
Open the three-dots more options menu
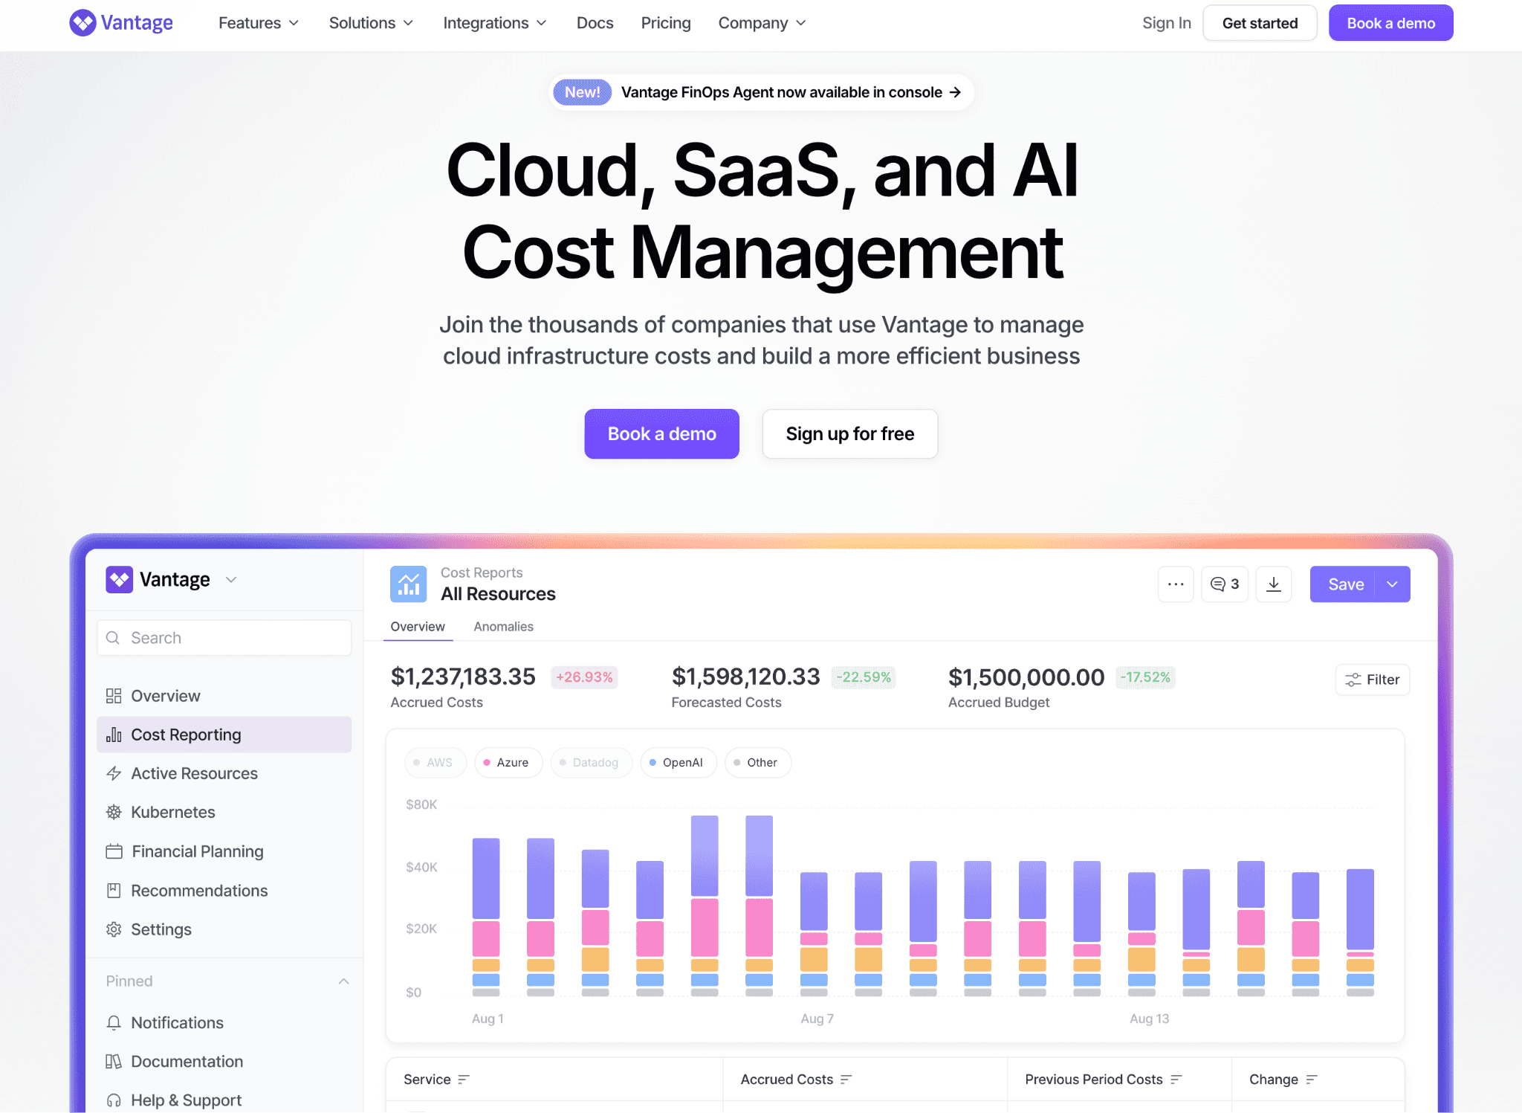point(1176,584)
